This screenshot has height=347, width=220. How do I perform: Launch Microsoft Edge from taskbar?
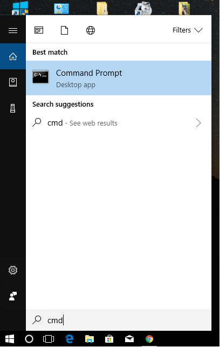69,339
